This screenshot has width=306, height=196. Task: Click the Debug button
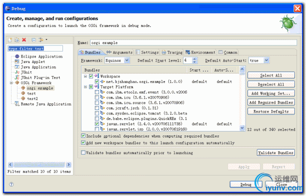coord(245,184)
